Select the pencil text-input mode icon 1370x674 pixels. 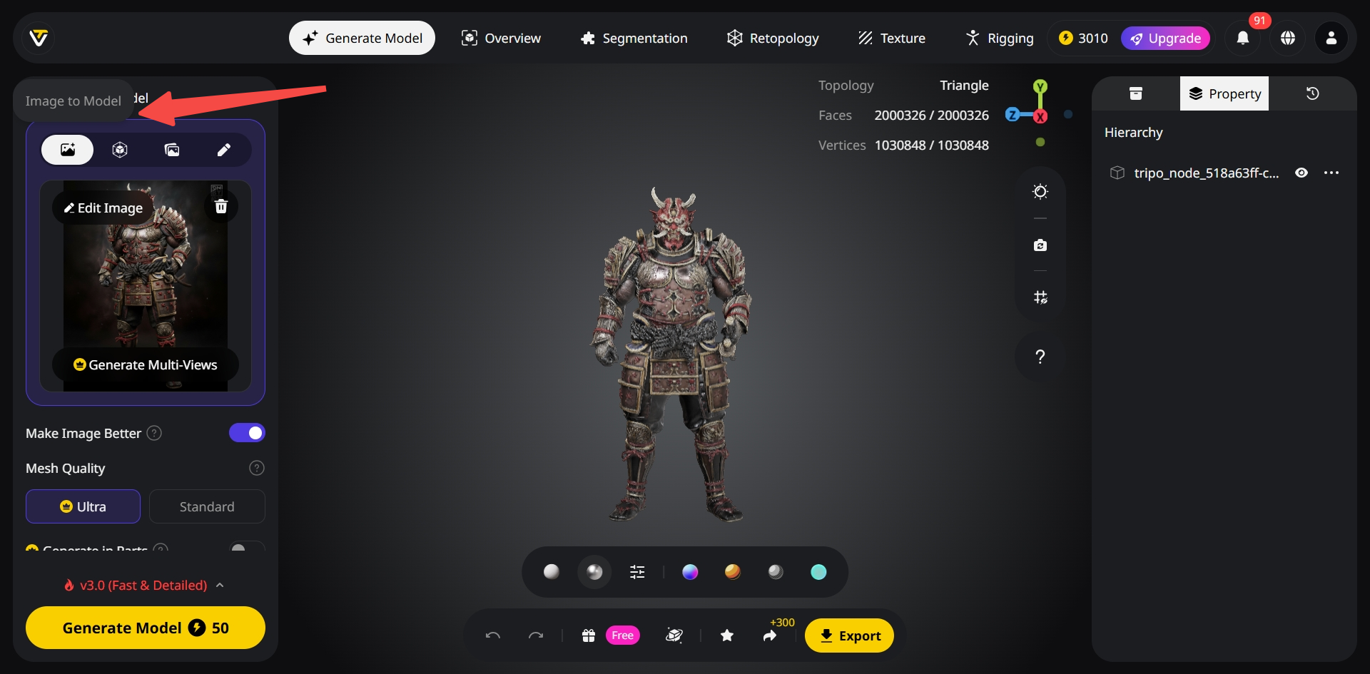click(x=223, y=150)
